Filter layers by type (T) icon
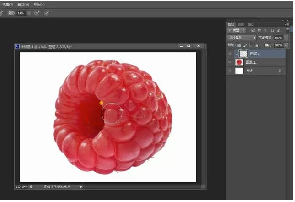The width and height of the screenshot is (295, 202). coord(265,30)
